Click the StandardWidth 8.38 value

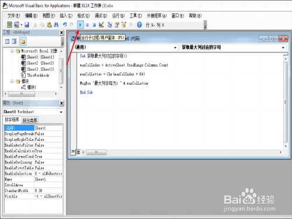click(48, 190)
